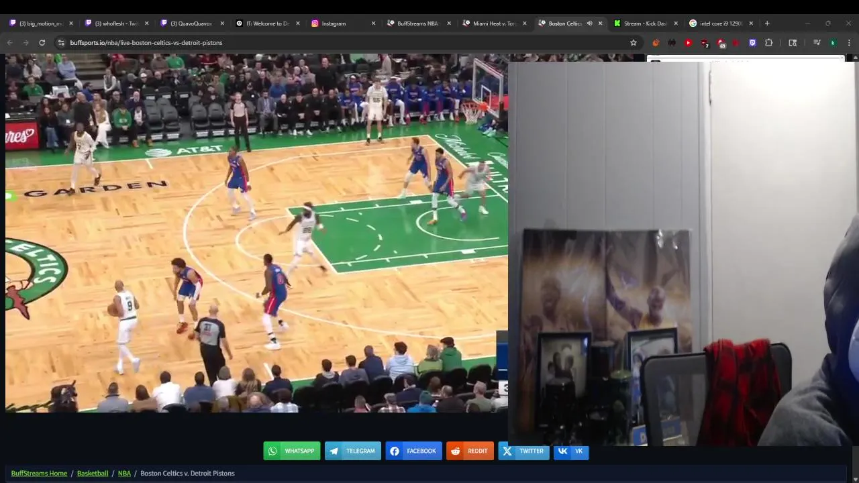Open the extension with badge number 7
Screen dimensions: 859x483
(x=704, y=43)
